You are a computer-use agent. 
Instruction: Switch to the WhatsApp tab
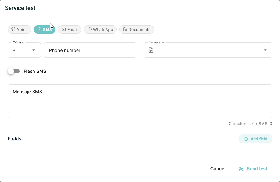point(100,29)
